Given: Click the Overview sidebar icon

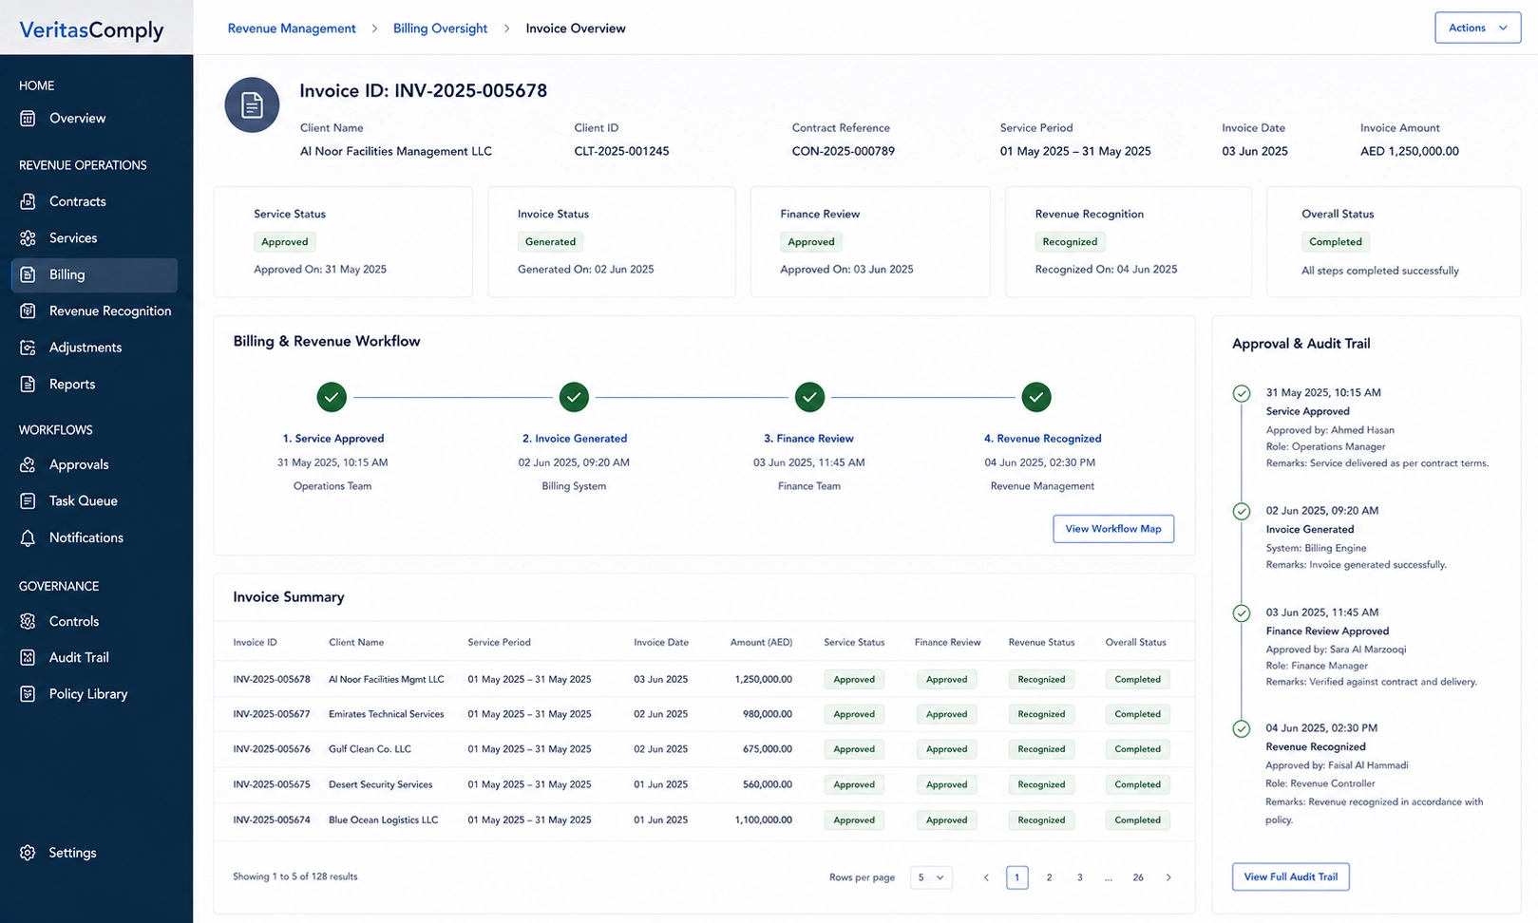Looking at the screenshot, I should tap(28, 119).
